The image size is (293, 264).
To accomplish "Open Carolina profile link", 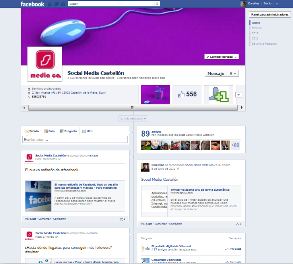I will click(254, 3).
